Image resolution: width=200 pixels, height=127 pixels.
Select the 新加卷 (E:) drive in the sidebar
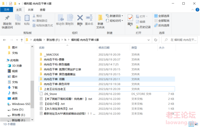[16, 115]
